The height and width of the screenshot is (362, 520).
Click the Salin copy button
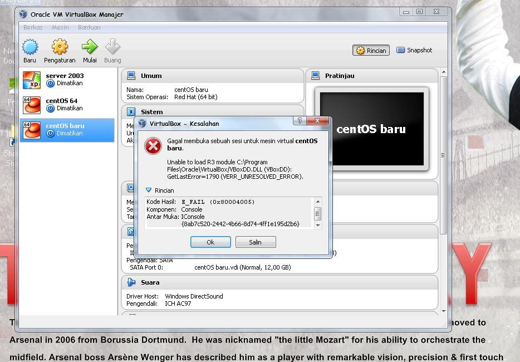(256, 242)
